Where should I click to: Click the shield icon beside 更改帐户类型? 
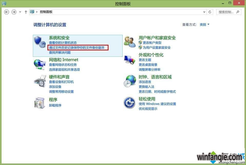pos(140,42)
